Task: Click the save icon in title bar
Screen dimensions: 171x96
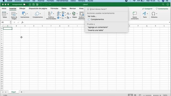Action: [x=34, y=5]
